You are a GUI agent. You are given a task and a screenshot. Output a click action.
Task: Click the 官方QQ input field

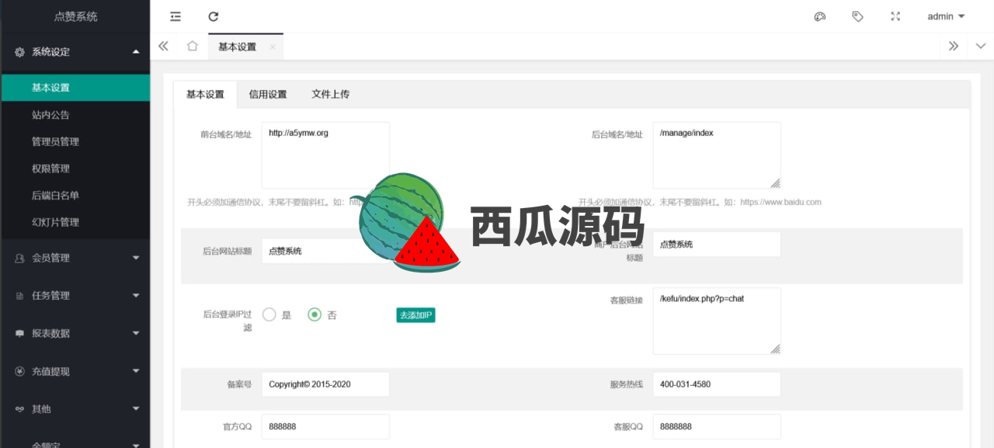pyautogui.click(x=325, y=426)
